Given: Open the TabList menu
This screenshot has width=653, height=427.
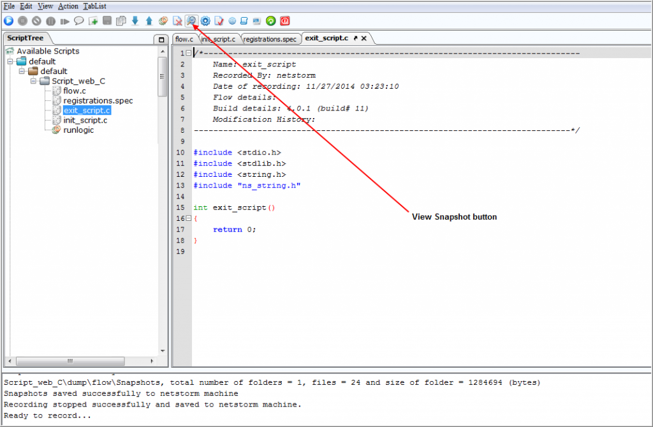Looking at the screenshot, I should 94,6.
